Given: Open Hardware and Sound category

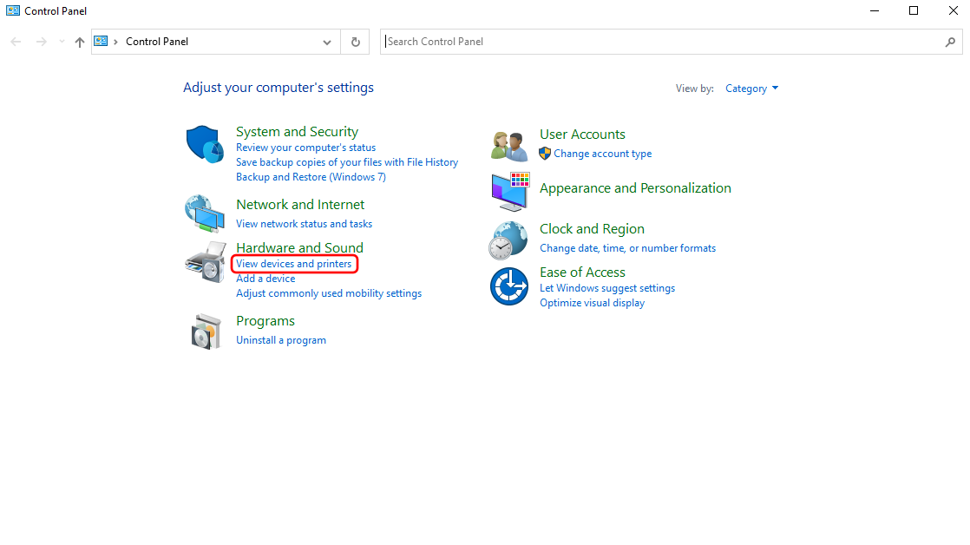Looking at the screenshot, I should (x=299, y=247).
